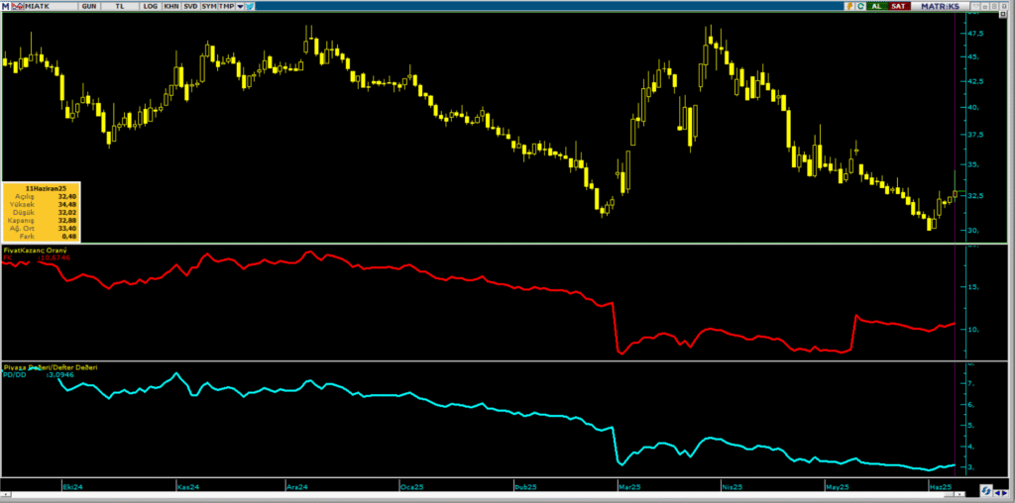The height and width of the screenshot is (503, 1015).
Task: Open the GUN period selector
Action: pyautogui.click(x=87, y=6)
